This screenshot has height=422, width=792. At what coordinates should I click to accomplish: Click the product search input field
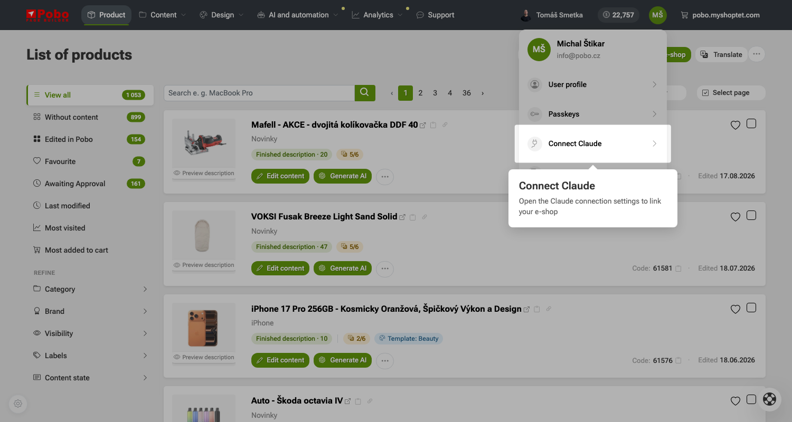coord(259,93)
